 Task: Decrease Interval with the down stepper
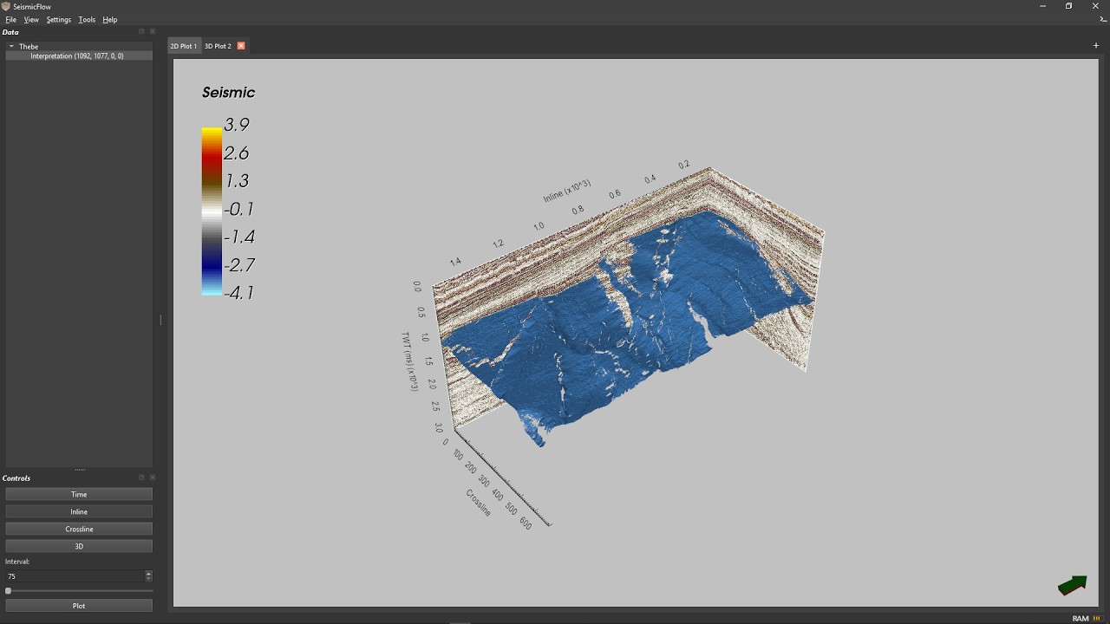[149, 578]
